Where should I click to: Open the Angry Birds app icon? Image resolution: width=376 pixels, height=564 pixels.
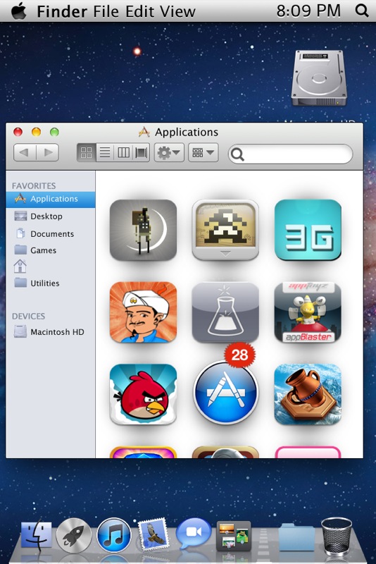click(x=143, y=394)
